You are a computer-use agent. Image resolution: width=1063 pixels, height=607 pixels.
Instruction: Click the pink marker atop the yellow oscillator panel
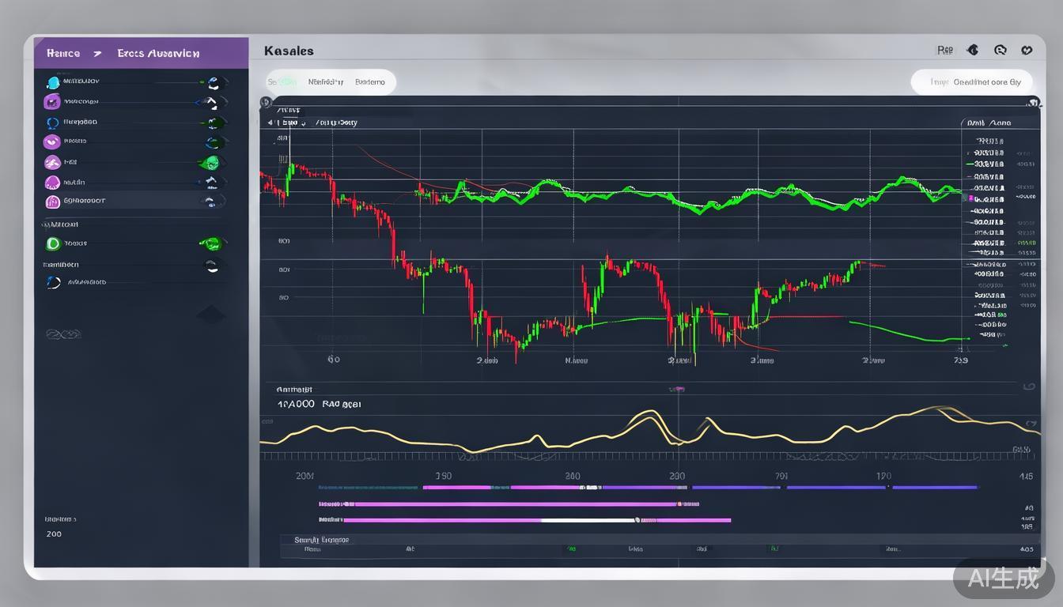coord(676,390)
